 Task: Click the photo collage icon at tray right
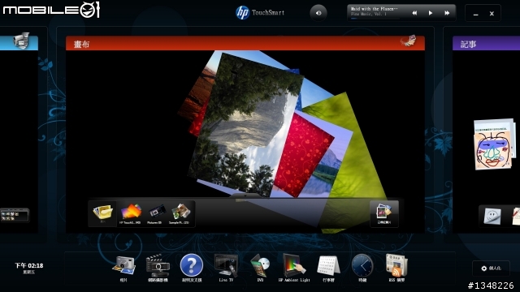click(384, 214)
